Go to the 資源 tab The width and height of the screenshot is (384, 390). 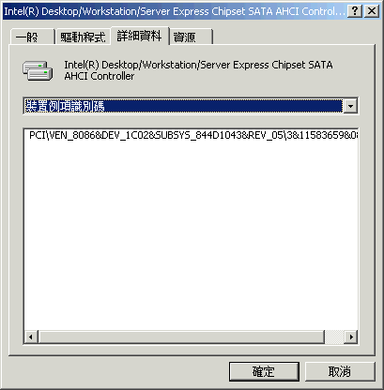(x=192, y=37)
